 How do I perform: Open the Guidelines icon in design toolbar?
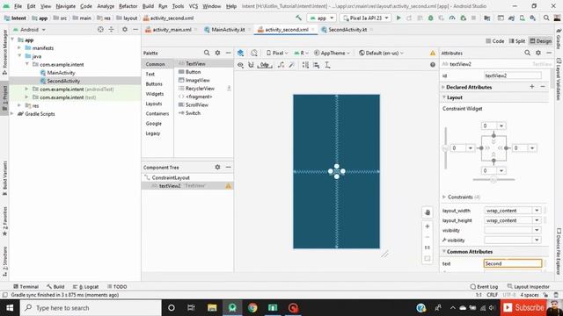coord(327,65)
